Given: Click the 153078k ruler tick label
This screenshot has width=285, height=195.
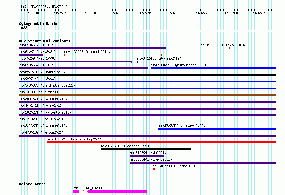Looking at the screenshot, I should click(231, 13).
